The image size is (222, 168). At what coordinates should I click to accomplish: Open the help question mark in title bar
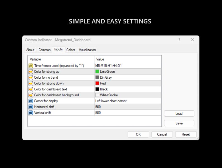179,40
